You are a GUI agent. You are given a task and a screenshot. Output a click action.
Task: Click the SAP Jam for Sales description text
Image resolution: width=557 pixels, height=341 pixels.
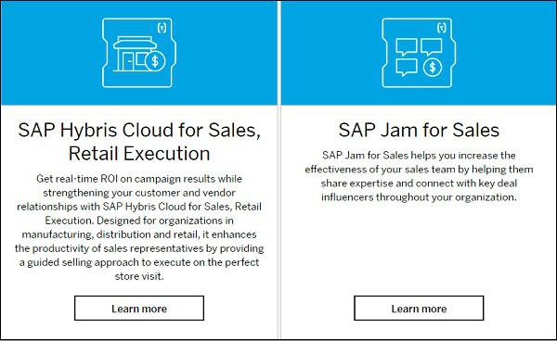[x=419, y=176]
